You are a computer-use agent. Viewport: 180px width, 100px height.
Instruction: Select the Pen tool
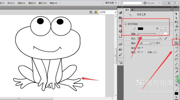click(176, 35)
